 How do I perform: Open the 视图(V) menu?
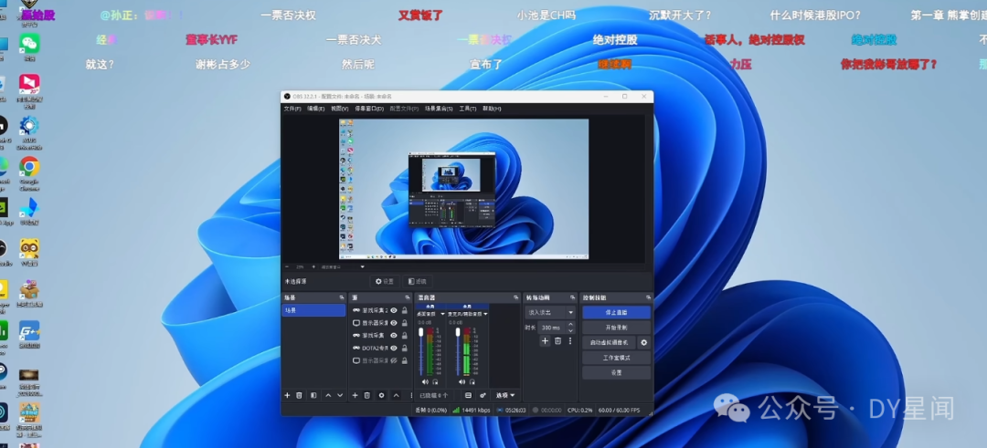point(339,109)
